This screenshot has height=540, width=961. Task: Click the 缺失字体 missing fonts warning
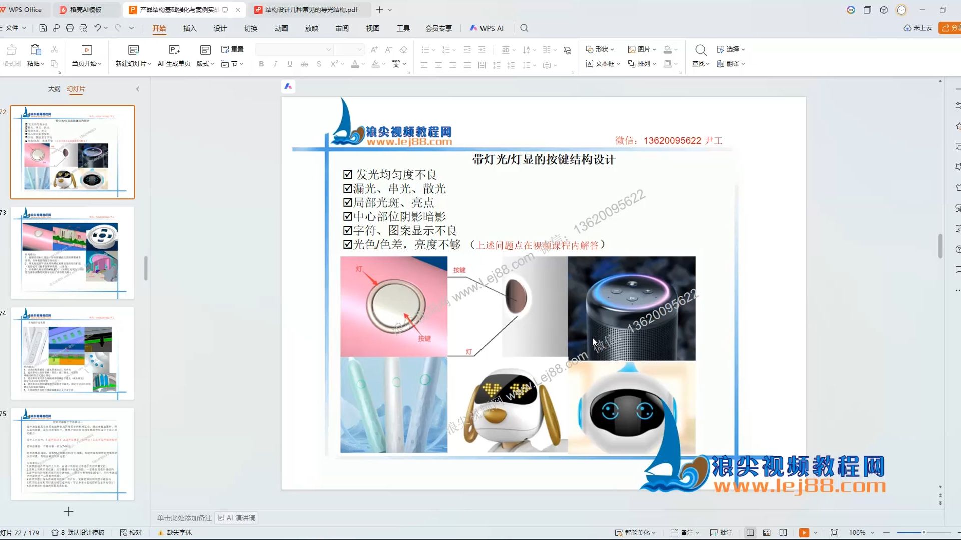[175, 533]
